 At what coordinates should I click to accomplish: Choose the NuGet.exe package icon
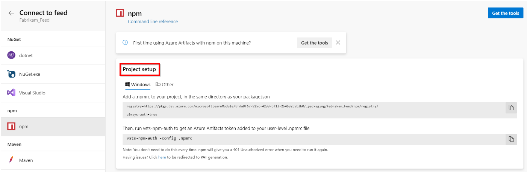point(11,74)
